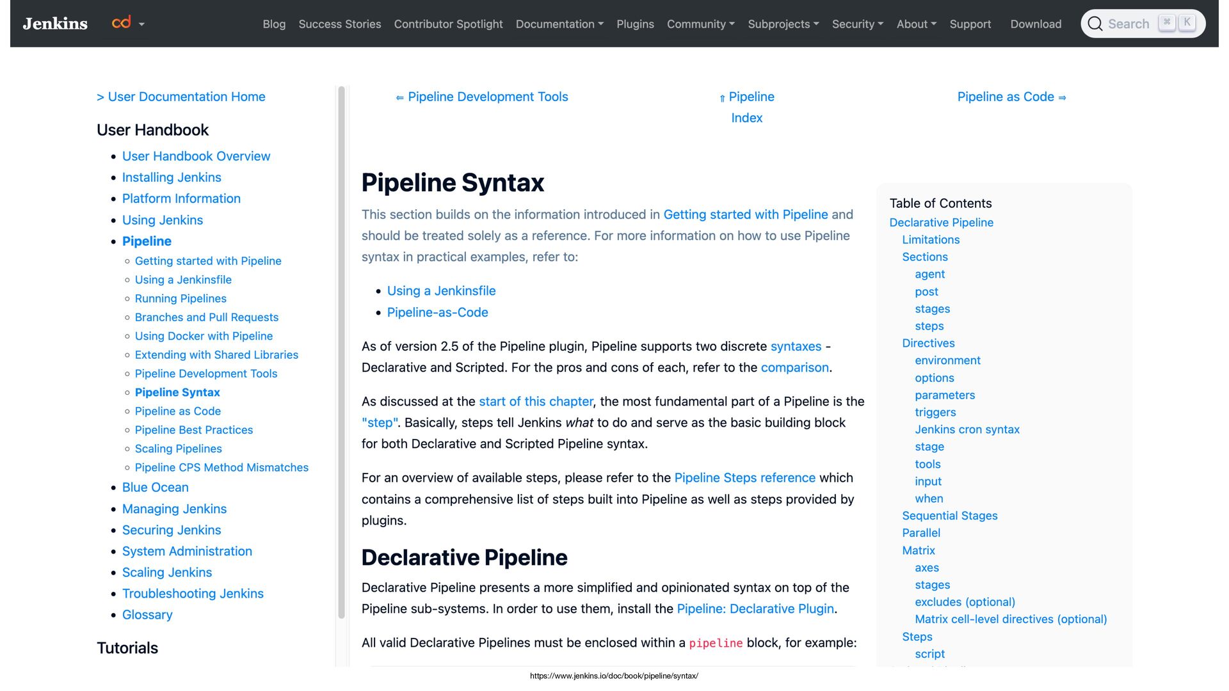Expand the CD Foundation dropdown caret
Image resolution: width=1229 pixels, height=691 pixels.
coord(141,24)
